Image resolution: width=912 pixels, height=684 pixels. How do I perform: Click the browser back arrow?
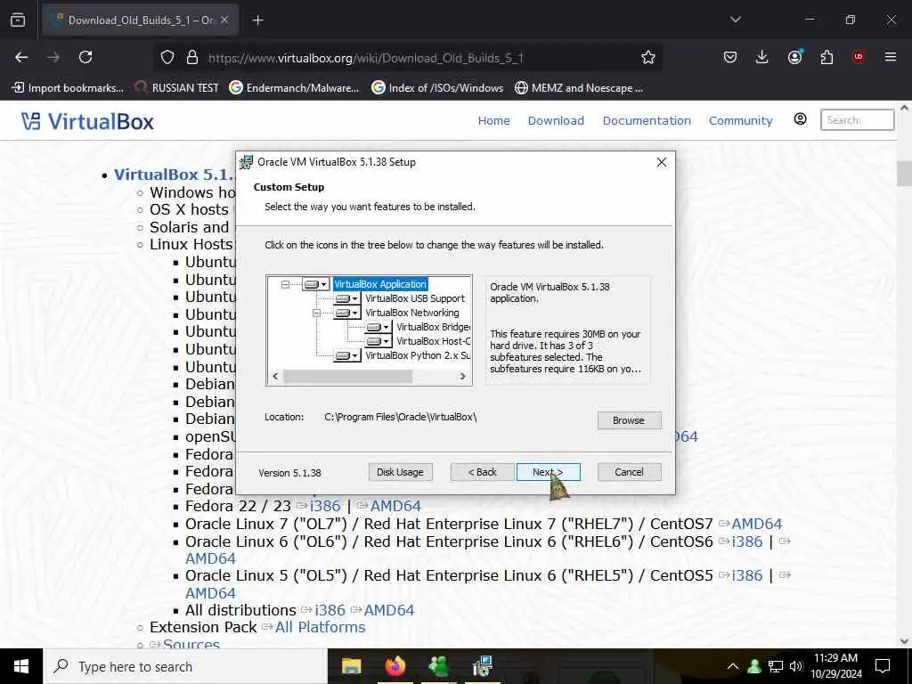click(21, 57)
